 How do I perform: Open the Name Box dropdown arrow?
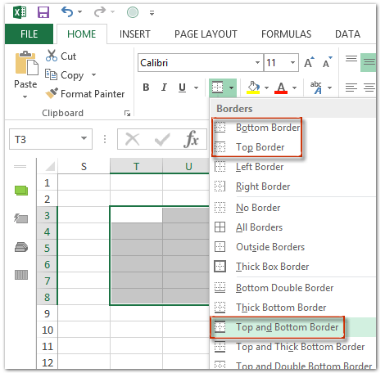point(84,139)
